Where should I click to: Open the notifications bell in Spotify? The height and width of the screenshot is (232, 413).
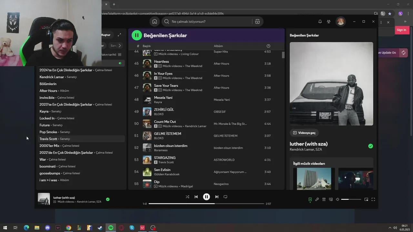click(x=320, y=22)
